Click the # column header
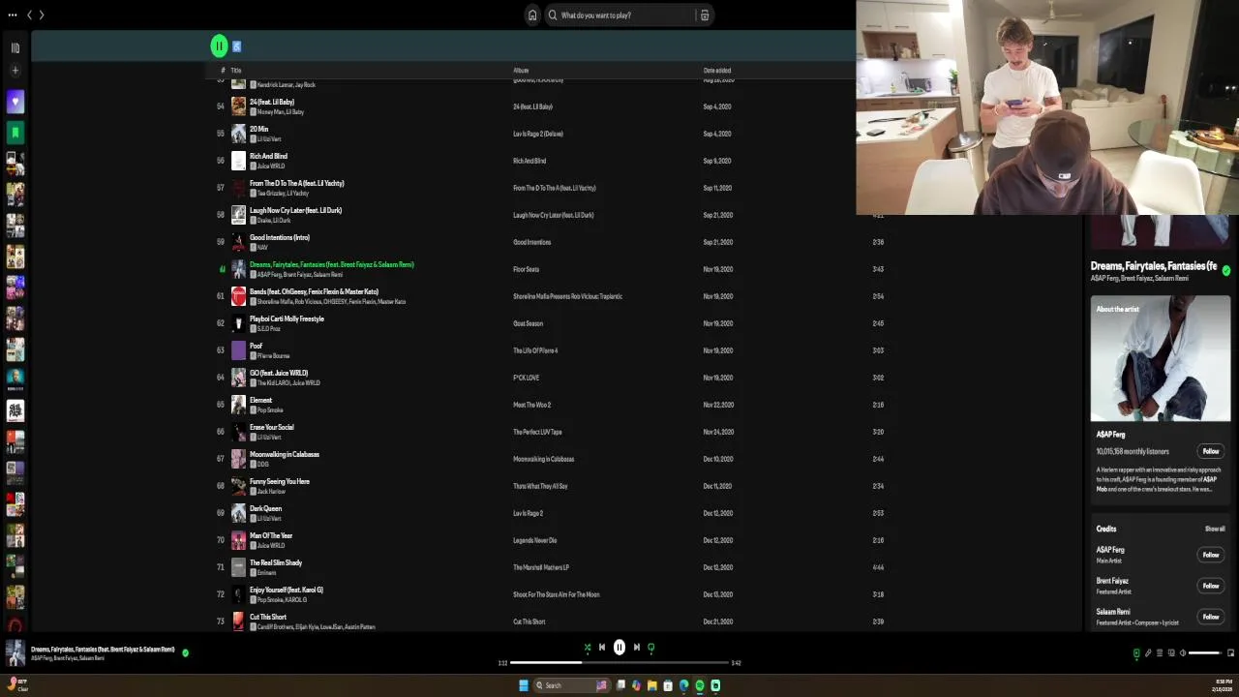The height and width of the screenshot is (697, 1239). click(223, 71)
